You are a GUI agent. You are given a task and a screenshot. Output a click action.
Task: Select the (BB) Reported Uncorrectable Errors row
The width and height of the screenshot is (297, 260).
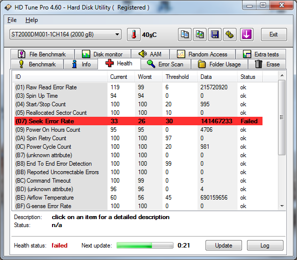(x=138, y=172)
